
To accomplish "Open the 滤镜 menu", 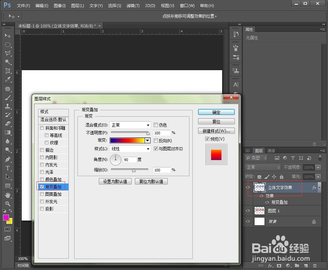I will click(133, 5).
